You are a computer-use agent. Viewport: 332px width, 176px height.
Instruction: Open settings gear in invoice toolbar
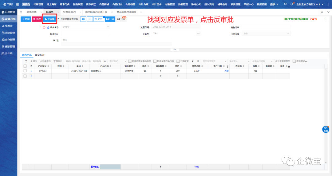(x=83, y=19)
